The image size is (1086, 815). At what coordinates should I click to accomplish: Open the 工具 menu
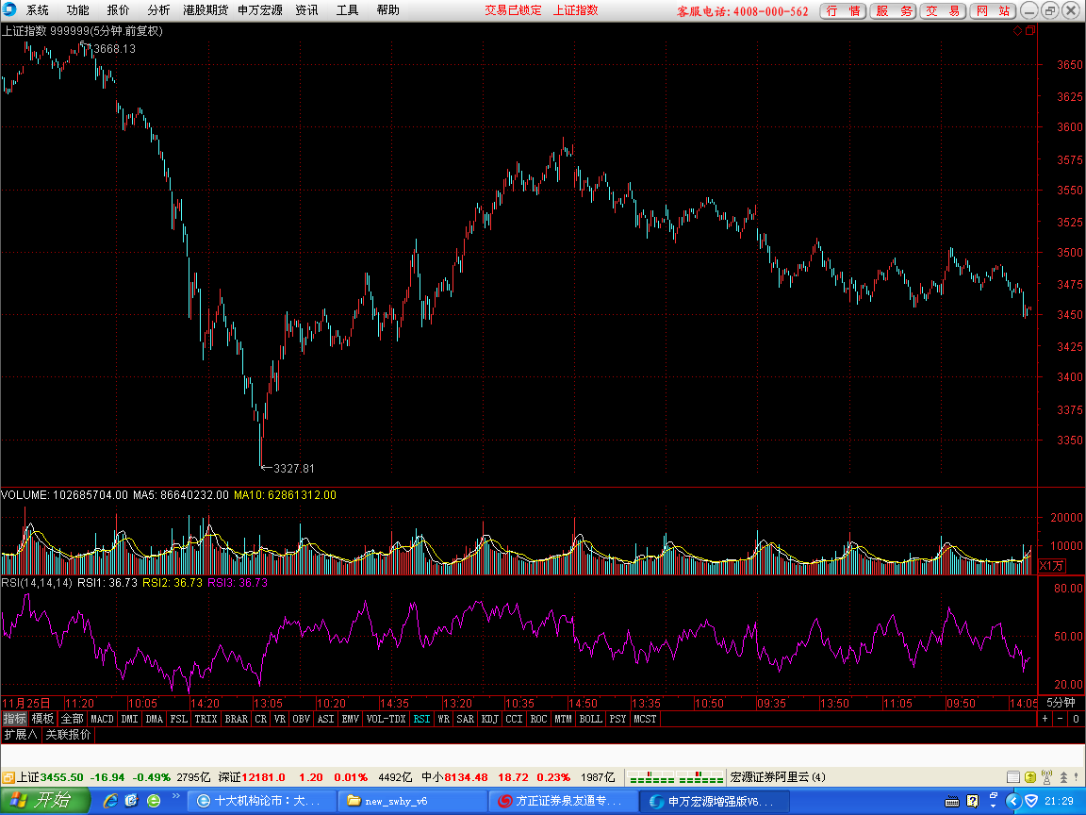(x=347, y=10)
